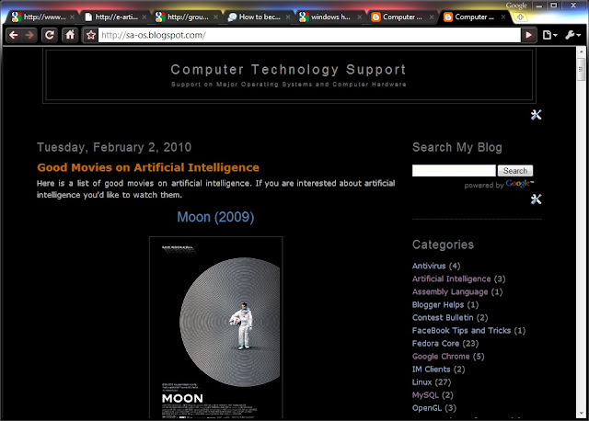Open the Google Chrome category
The height and width of the screenshot is (421, 589).
tap(441, 356)
